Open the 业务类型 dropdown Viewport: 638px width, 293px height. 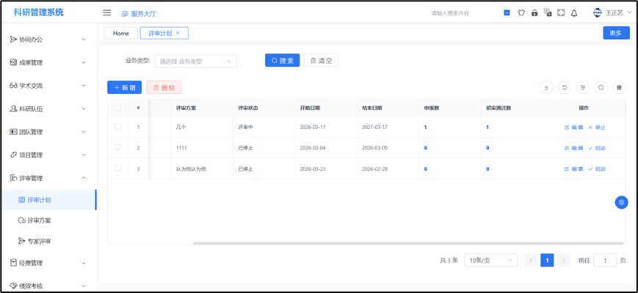(195, 61)
